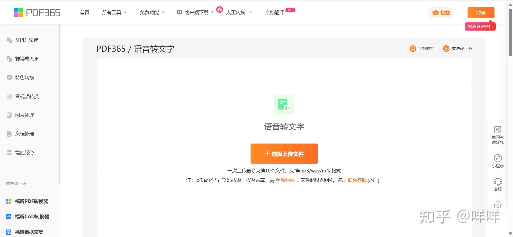Click the orange download icon for 客户端下载
Viewport: 513px width, 237px height.
[446, 48]
